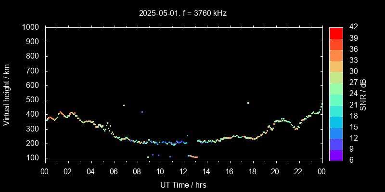The height and width of the screenshot is (192, 385).
Task: Click the plot title showing 3760 kHz
Action: [x=182, y=13]
